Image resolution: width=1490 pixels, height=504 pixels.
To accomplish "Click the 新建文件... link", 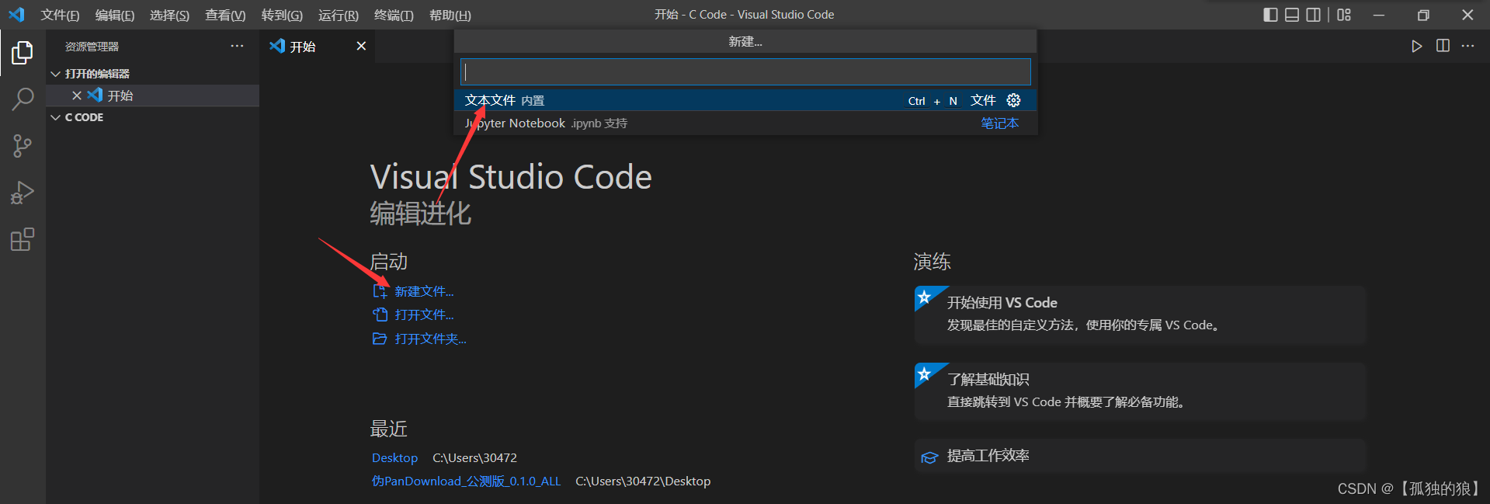I will (424, 291).
